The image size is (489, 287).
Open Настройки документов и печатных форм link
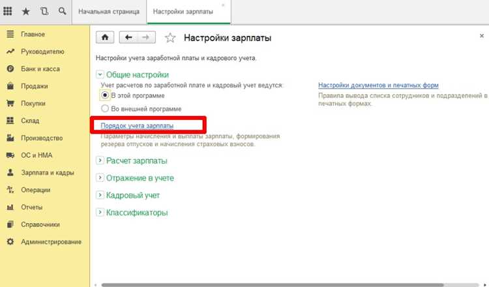tap(378, 85)
